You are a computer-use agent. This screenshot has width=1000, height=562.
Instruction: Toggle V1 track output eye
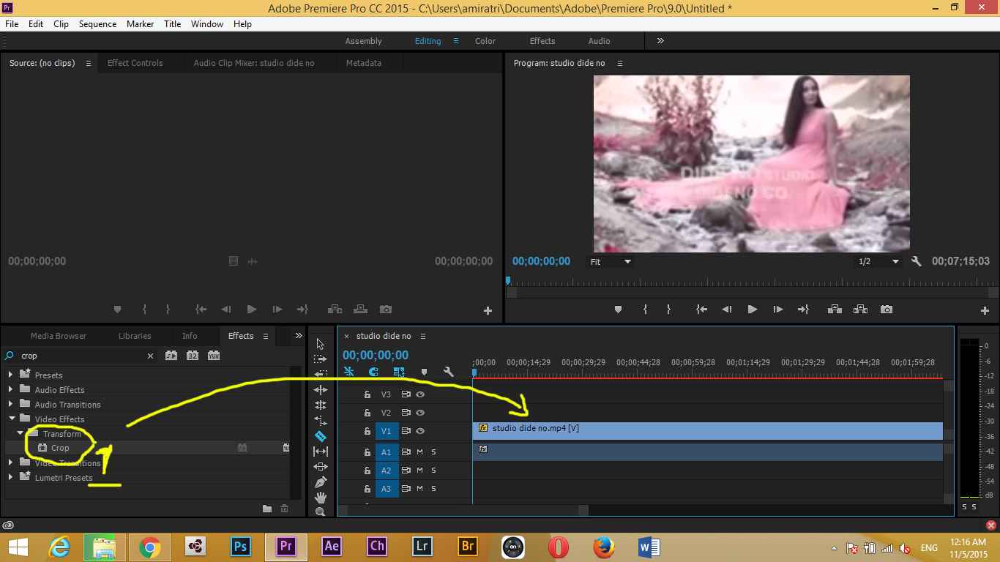[x=420, y=431]
